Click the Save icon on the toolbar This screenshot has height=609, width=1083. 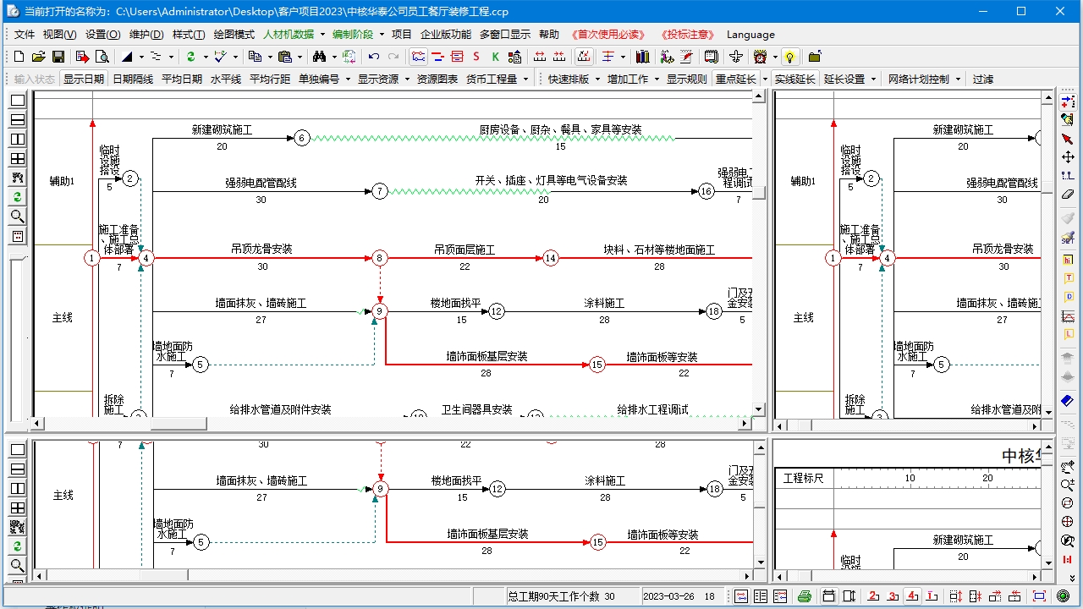tap(58, 56)
